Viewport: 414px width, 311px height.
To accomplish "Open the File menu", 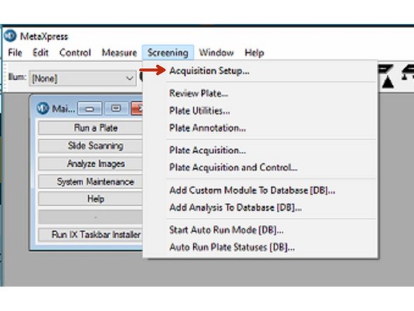I will (15, 53).
